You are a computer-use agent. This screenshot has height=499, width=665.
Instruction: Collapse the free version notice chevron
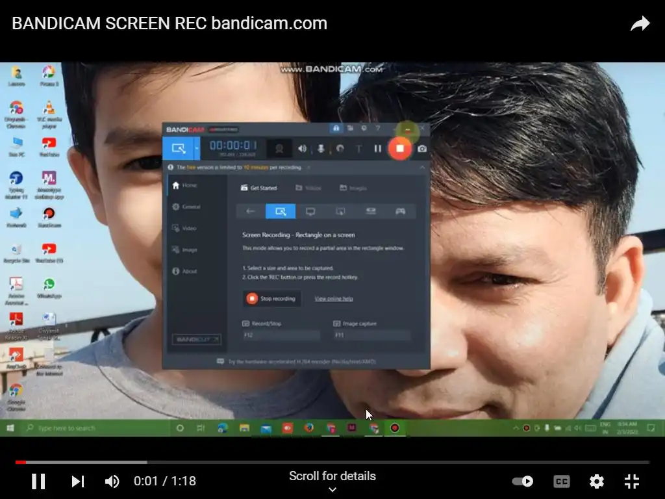tap(422, 168)
